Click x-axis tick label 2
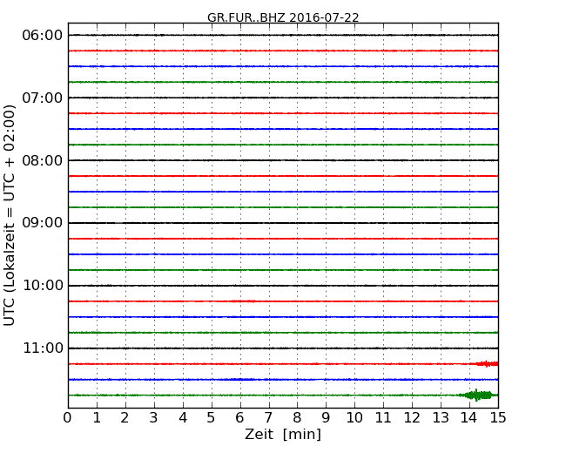This screenshot has width=566, height=453. click(125, 418)
